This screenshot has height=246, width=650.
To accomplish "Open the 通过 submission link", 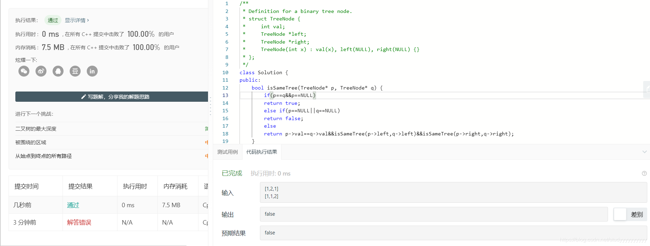I will 73,205.
